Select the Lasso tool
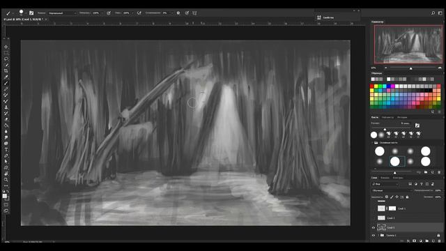 [x=6, y=59]
